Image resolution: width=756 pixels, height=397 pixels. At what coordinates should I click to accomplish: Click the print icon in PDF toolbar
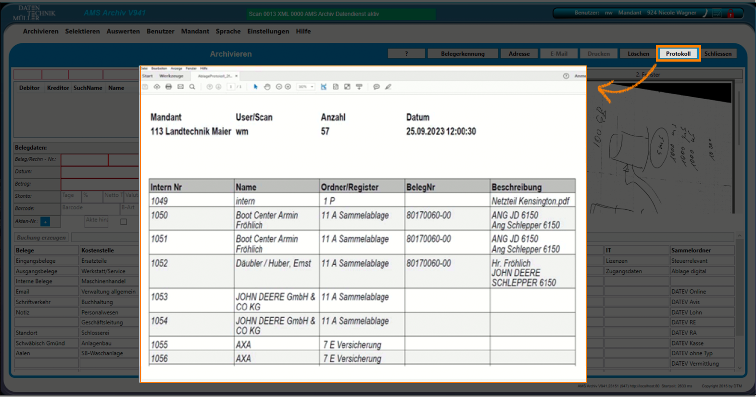168,87
